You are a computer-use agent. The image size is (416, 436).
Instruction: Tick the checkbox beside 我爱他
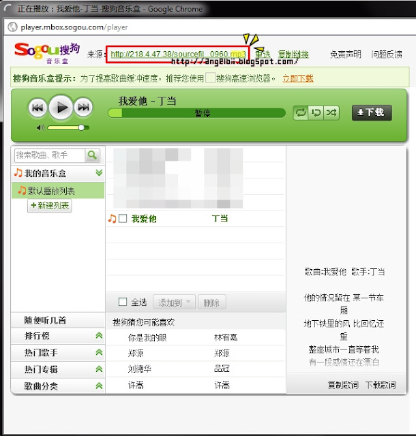tap(123, 218)
